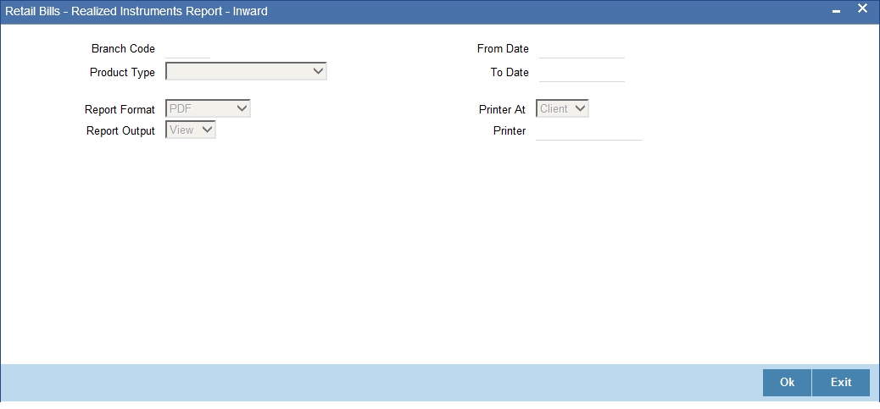Click the From Date input field
Viewport: 880px width, 409px height.
[582, 49]
